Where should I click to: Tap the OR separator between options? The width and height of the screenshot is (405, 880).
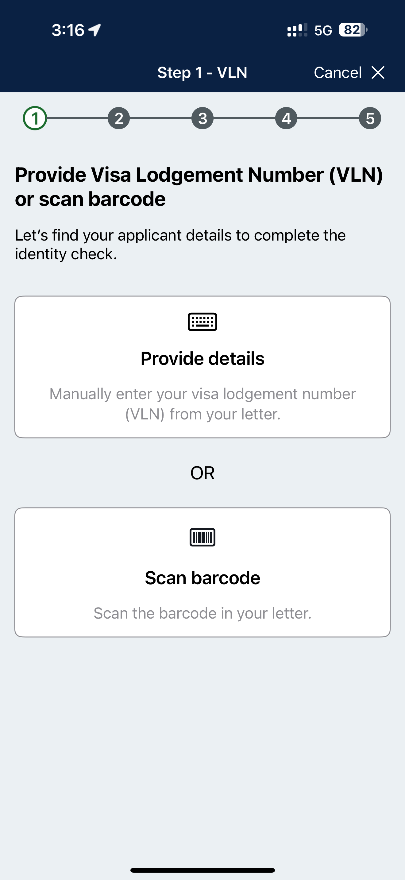pyautogui.click(x=202, y=473)
